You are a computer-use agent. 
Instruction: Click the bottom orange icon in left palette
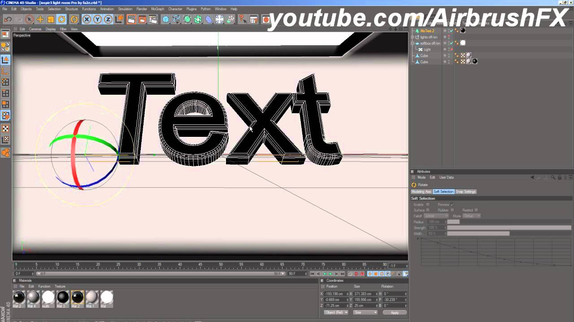point(5,153)
